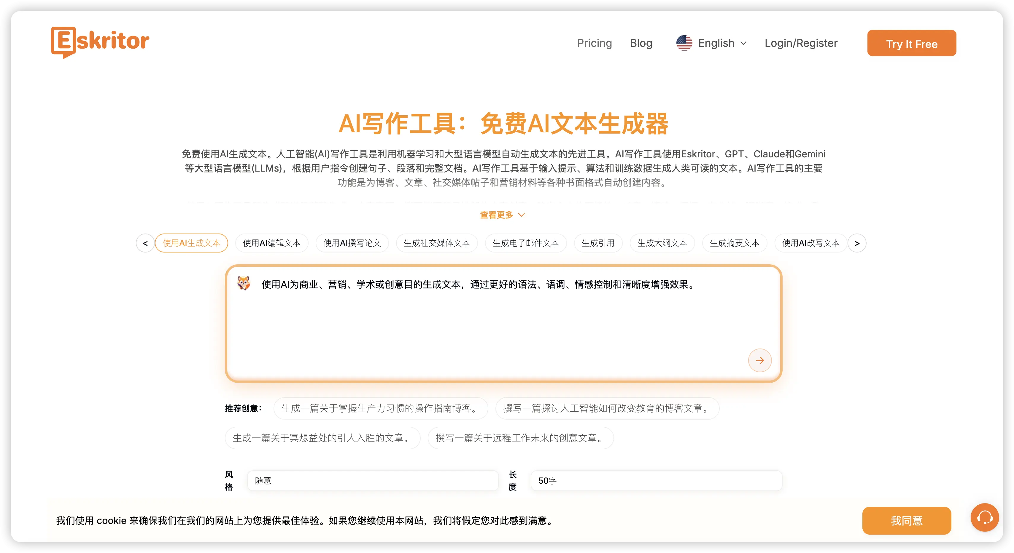Image resolution: width=1014 pixels, height=553 pixels.
Task: Open the Pricing menu item
Action: pyautogui.click(x=595, y=43)
